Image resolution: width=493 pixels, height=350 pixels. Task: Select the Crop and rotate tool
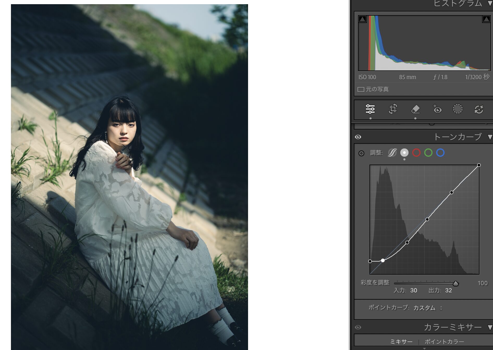point(393,109)
